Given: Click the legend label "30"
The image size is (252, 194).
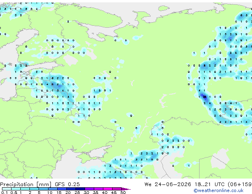Looking at the screenshot, I should pyautogui.click(x=86, y=192).
